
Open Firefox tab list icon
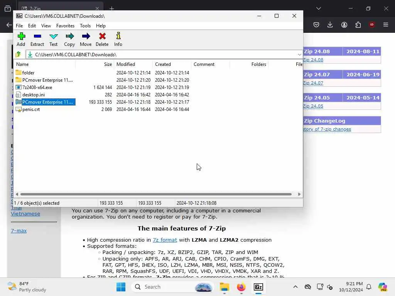tap(8, 8)
